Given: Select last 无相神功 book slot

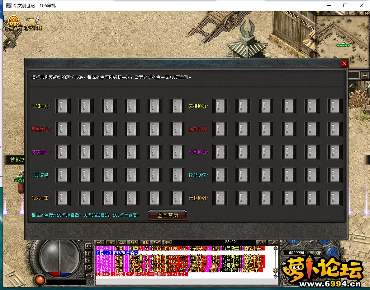Looking at the screenshot, I should click(335, 106).
